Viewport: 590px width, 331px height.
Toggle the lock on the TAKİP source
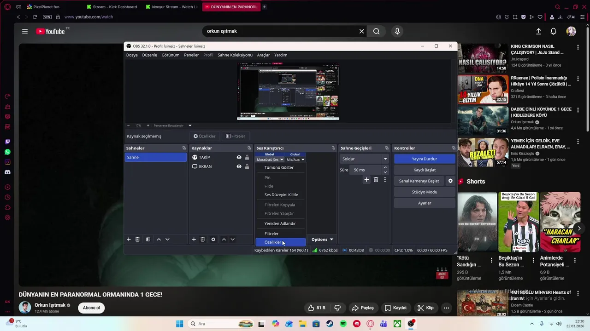(247, 157)
